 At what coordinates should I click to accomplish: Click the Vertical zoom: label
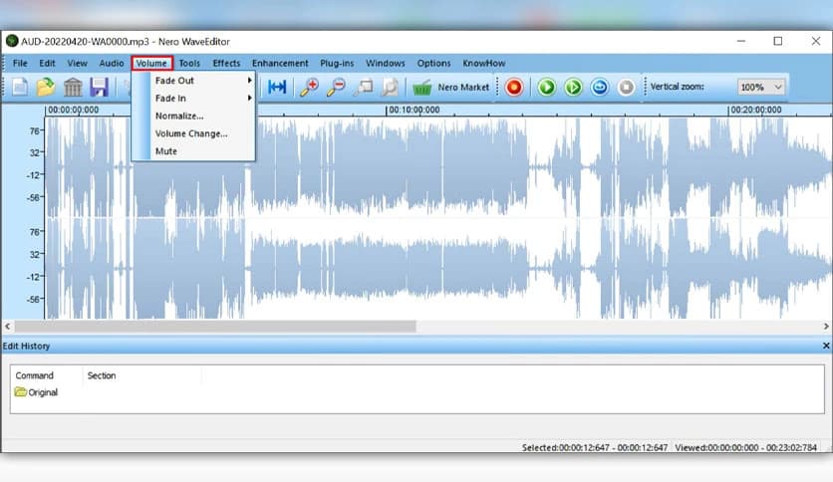pos(677,87)
